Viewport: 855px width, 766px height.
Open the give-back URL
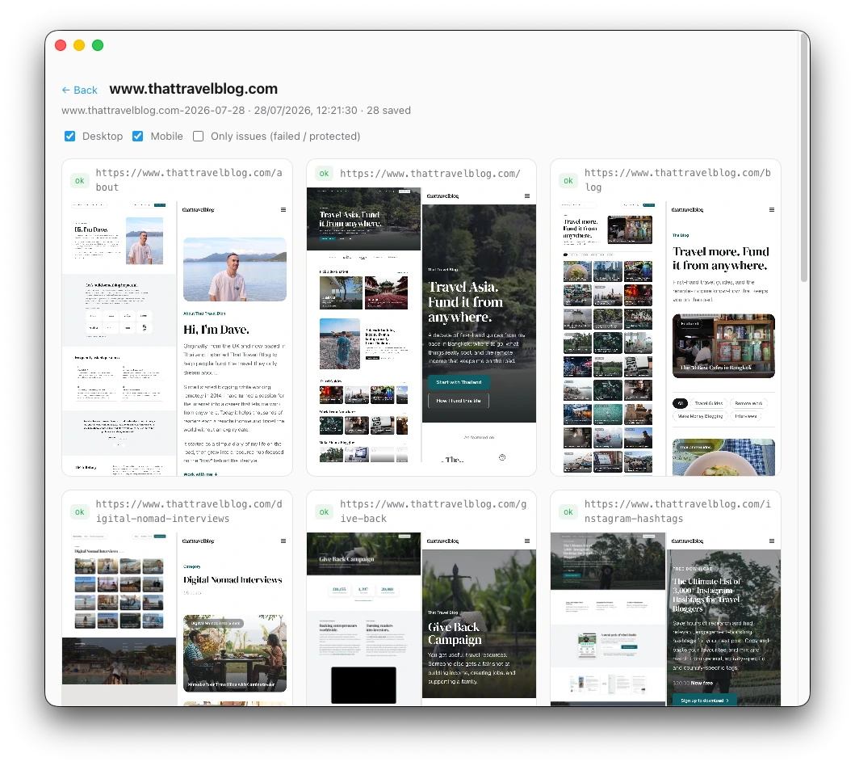pyautogui.click(x=433, y=511)
